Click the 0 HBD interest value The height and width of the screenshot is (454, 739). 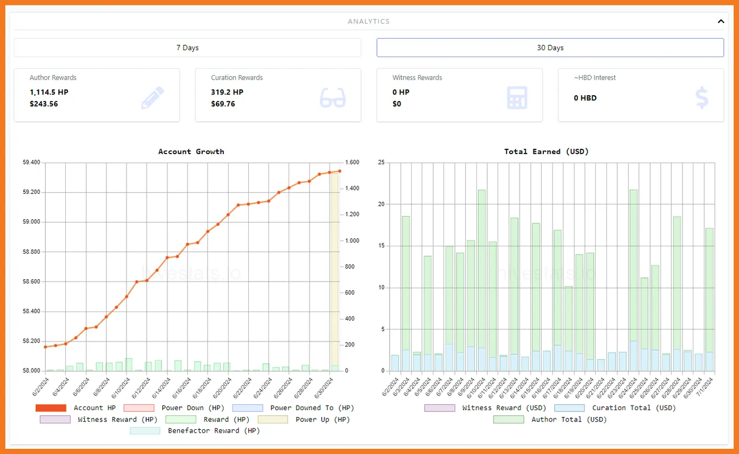(x=585, y=98)
